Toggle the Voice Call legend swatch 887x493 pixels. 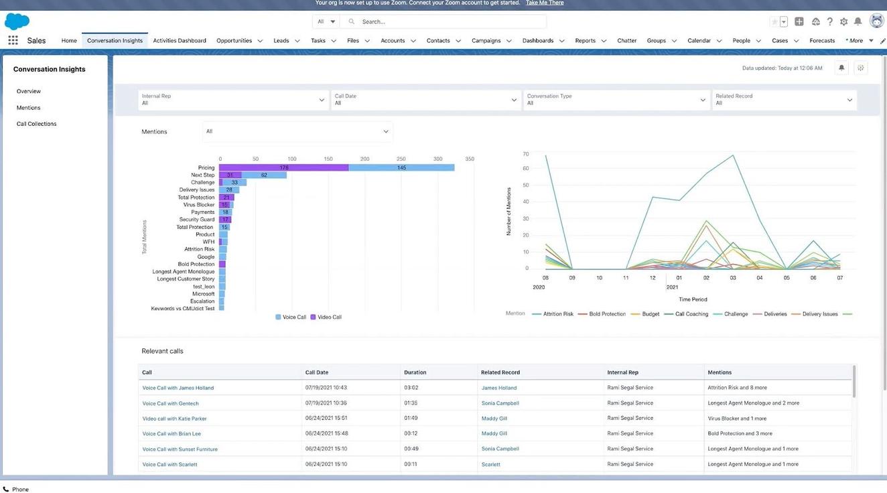pos(278,317)
